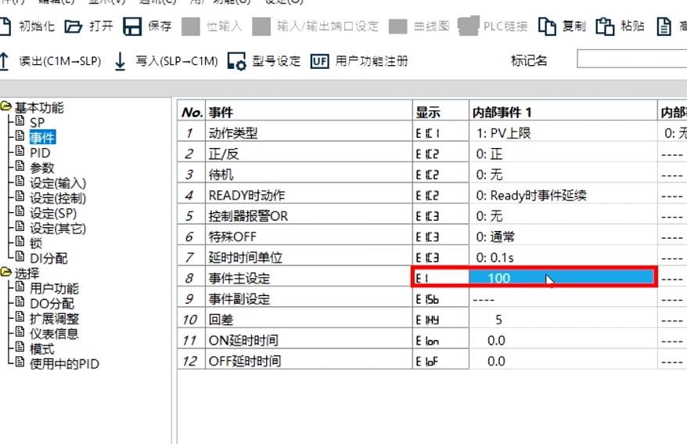Open 用户功能注册 (UF) registration

click(x=359, y=61)
